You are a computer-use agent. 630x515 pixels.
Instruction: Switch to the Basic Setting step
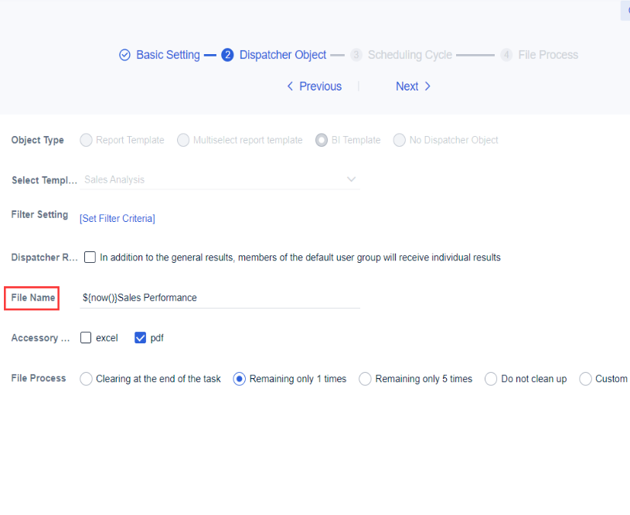(168, 54)
